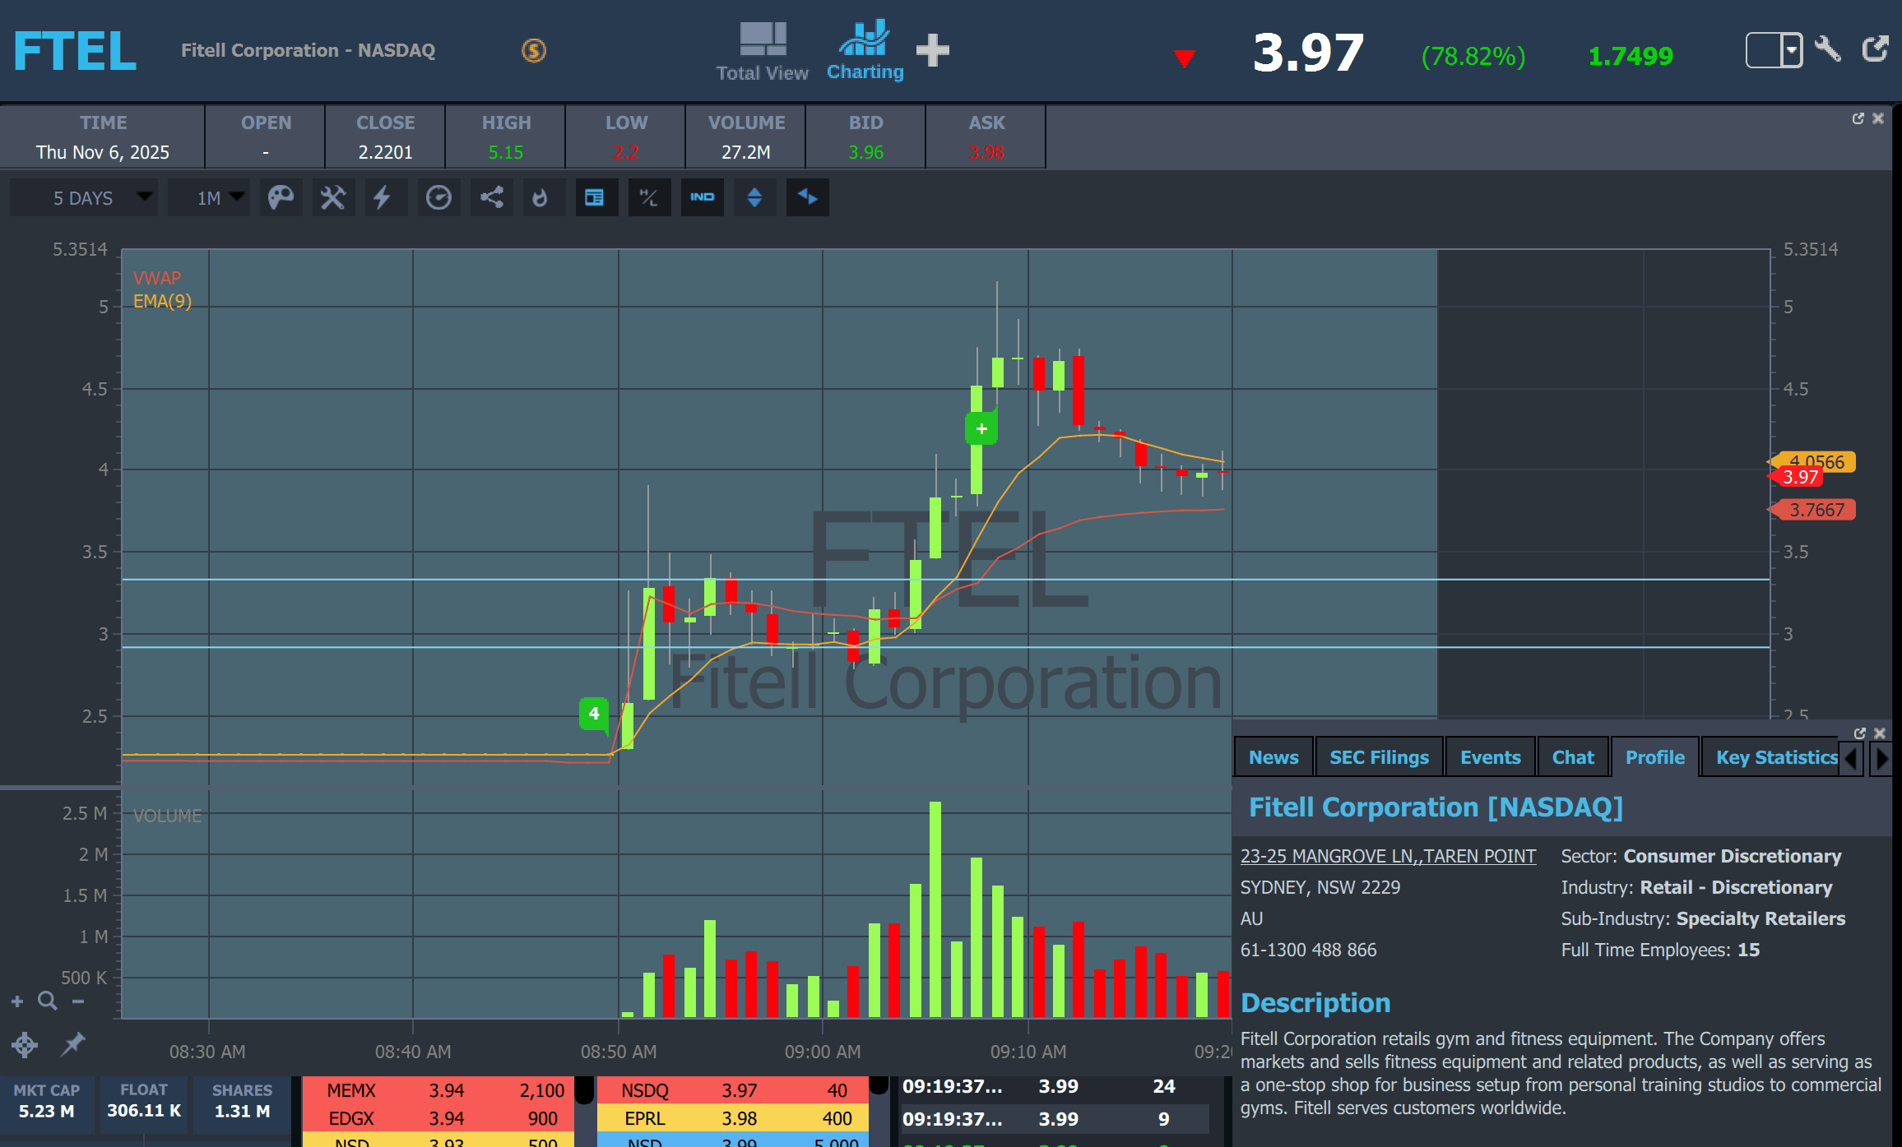Switch to the SEC Filings tab
Image resolution: width=1902 pixels, height=1147 pixels.
click(x=1379, y=757)
